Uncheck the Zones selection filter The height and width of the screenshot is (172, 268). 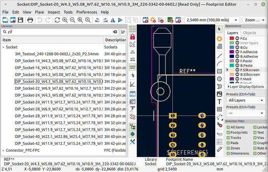[x=228, y=148]
